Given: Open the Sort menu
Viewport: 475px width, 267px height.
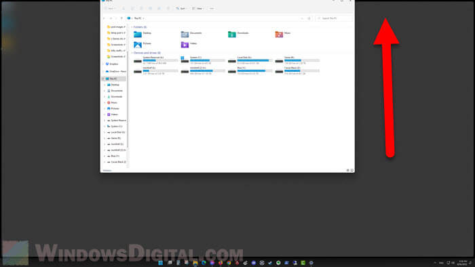Looking at the screenshot, I should (x=180, y=8).
